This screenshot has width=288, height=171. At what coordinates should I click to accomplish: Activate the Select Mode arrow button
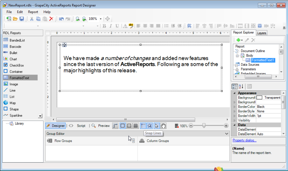(x=156, y=126)
